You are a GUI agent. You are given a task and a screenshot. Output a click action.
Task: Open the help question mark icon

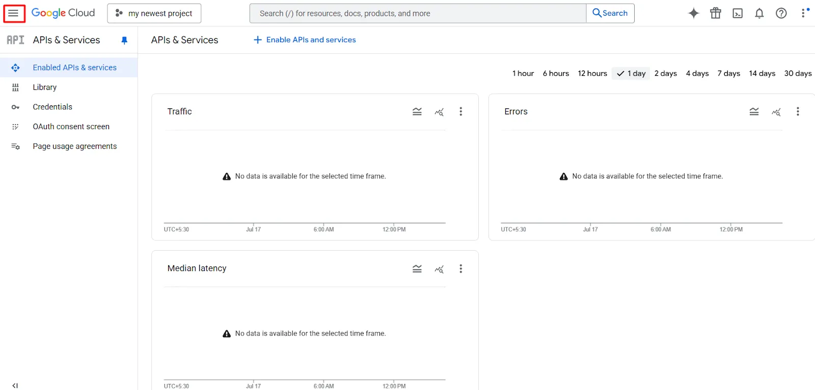point(781,13)
